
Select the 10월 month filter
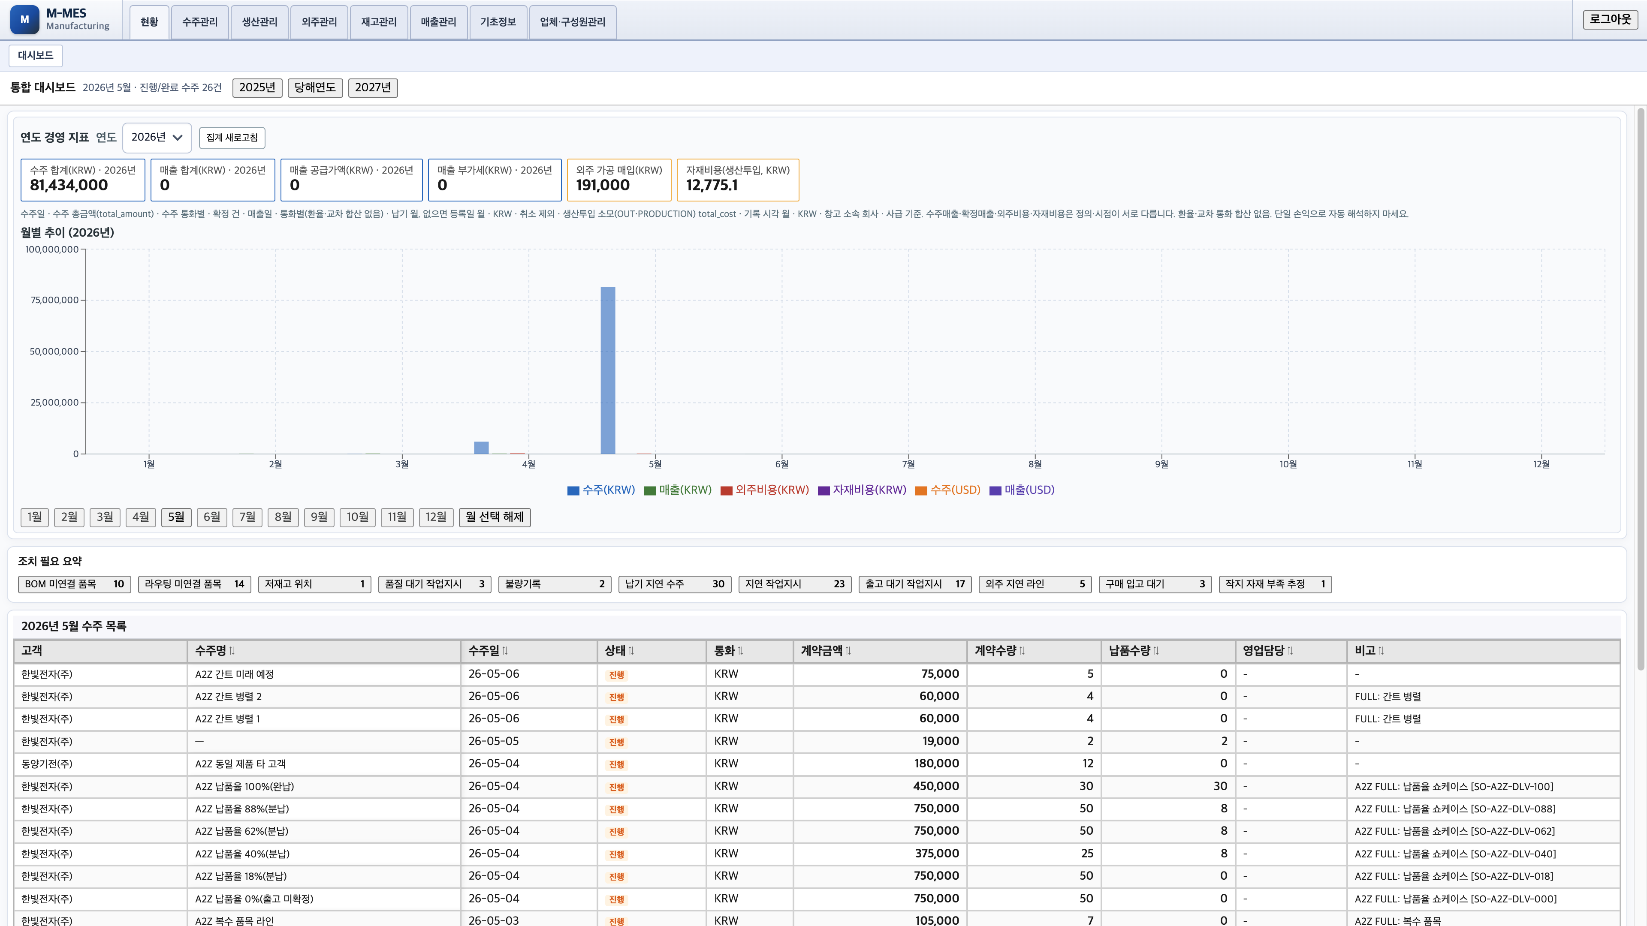(357, 517)
